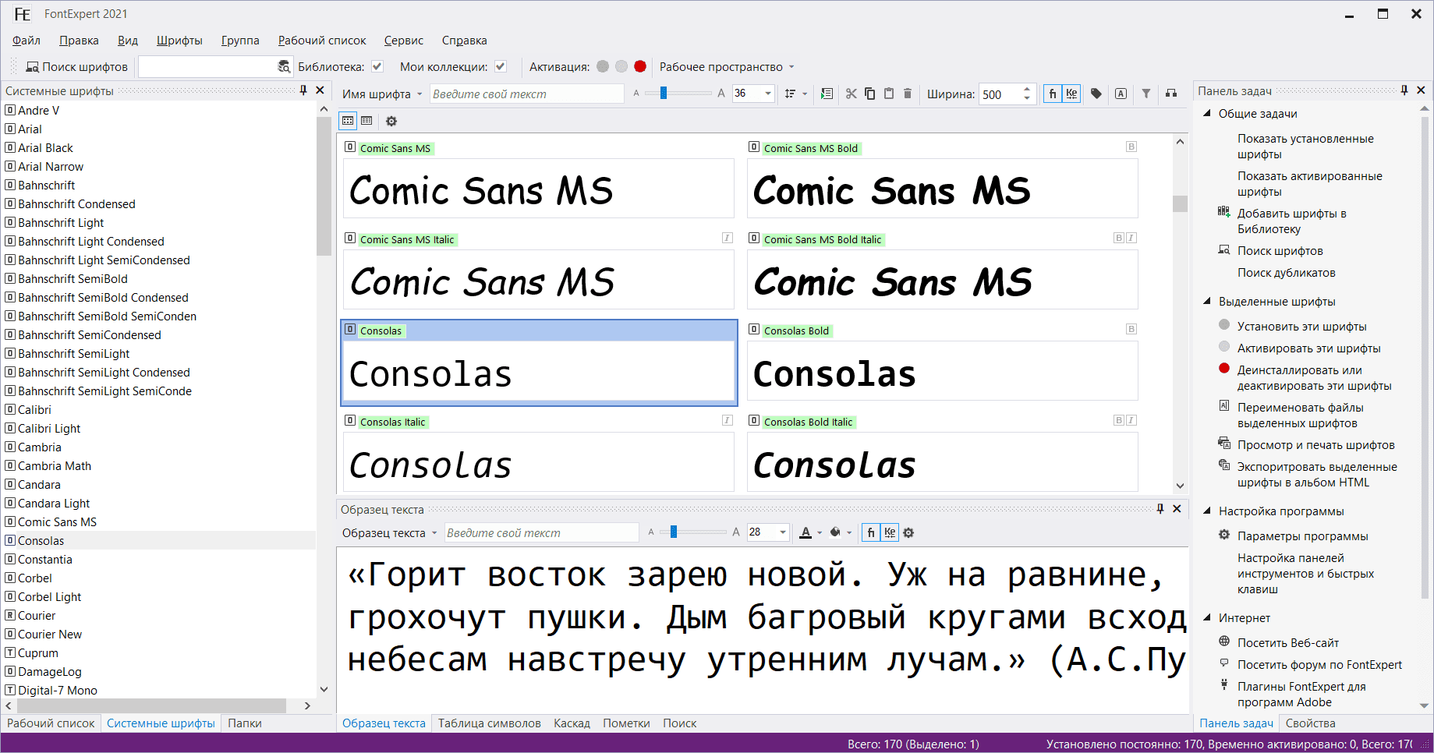1434x753 pixels.
Task: Collapse the Настройка программы section
Action: (x=1207, y=511)
